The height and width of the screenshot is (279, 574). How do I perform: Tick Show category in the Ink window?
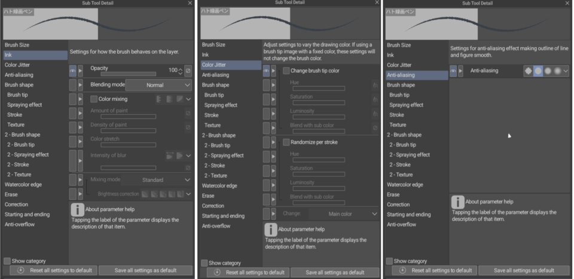point(7,261)
